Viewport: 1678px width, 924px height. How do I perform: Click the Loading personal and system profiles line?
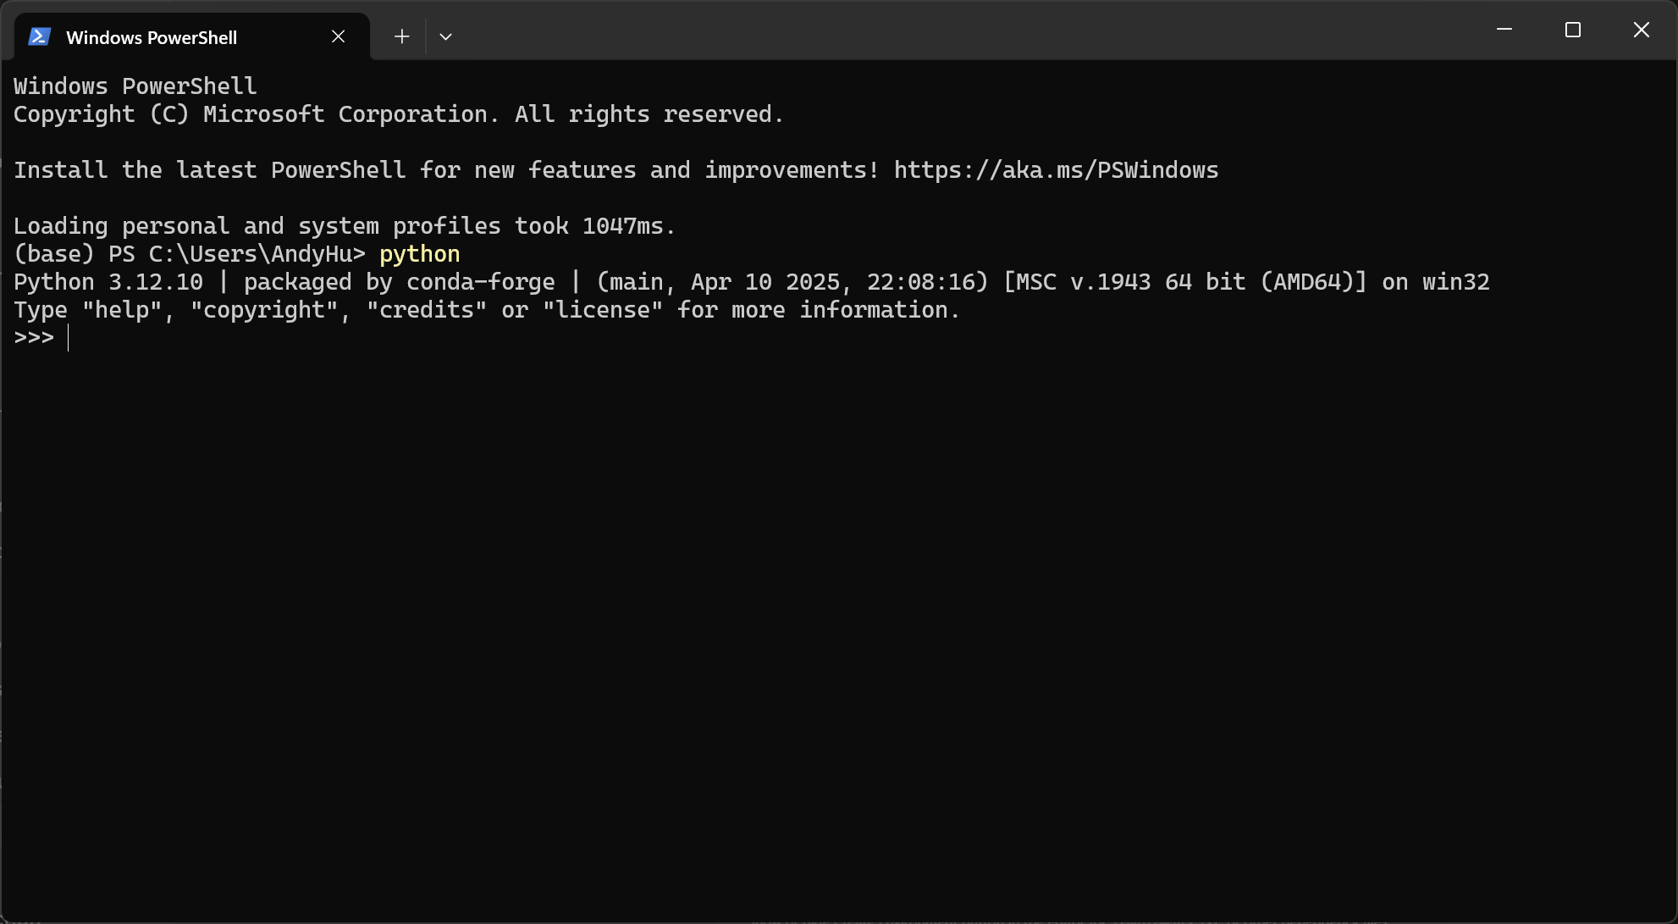tap(345, 226)
